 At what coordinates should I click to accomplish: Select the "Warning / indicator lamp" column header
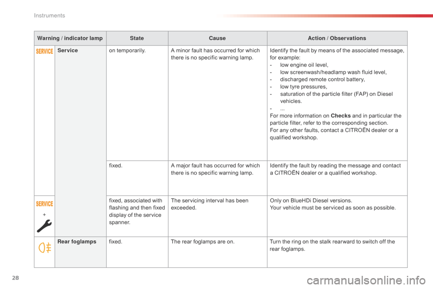(x=70, y=38)
